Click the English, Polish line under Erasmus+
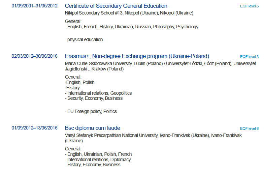Image resolution: width=264 pixels, height=174 pixels. (x=80, y=82)
